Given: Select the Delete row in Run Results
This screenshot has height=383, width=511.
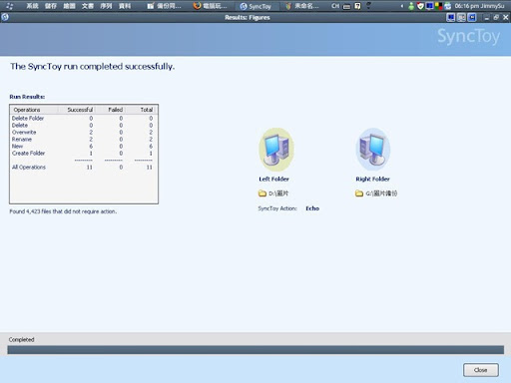Looking at the screenshot, I should [x=83, y=125].
